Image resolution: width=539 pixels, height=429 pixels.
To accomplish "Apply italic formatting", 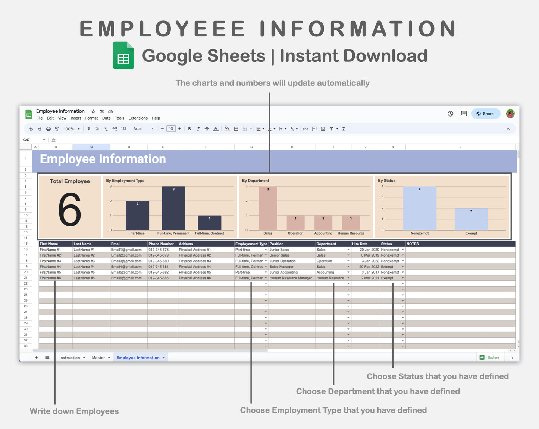I will point(198,128).
